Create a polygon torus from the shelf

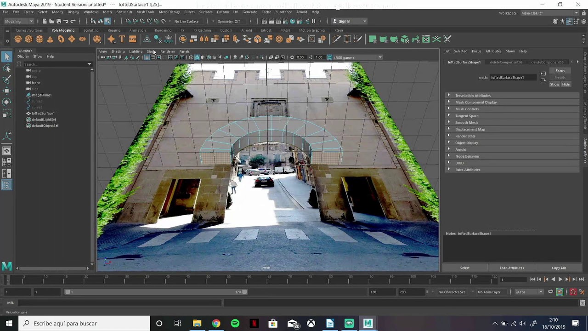61,39
